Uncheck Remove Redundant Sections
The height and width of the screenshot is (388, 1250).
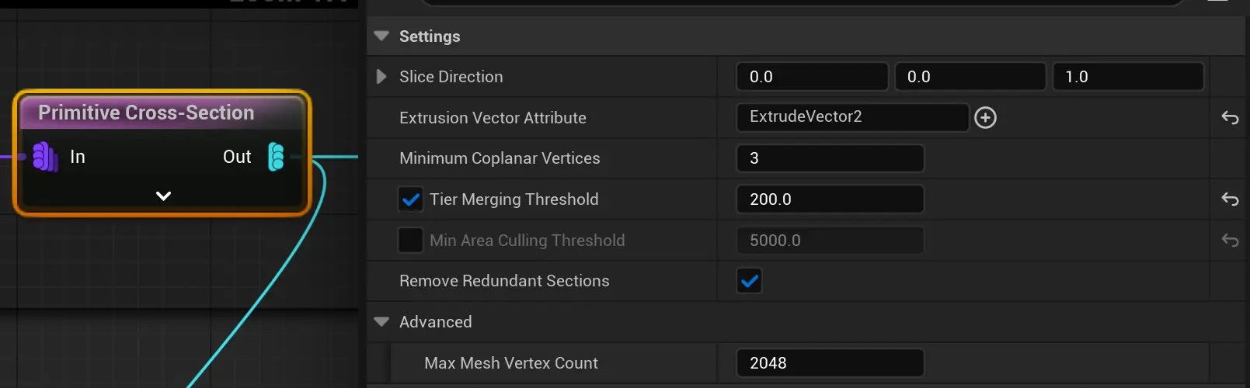tap(749, 281)
